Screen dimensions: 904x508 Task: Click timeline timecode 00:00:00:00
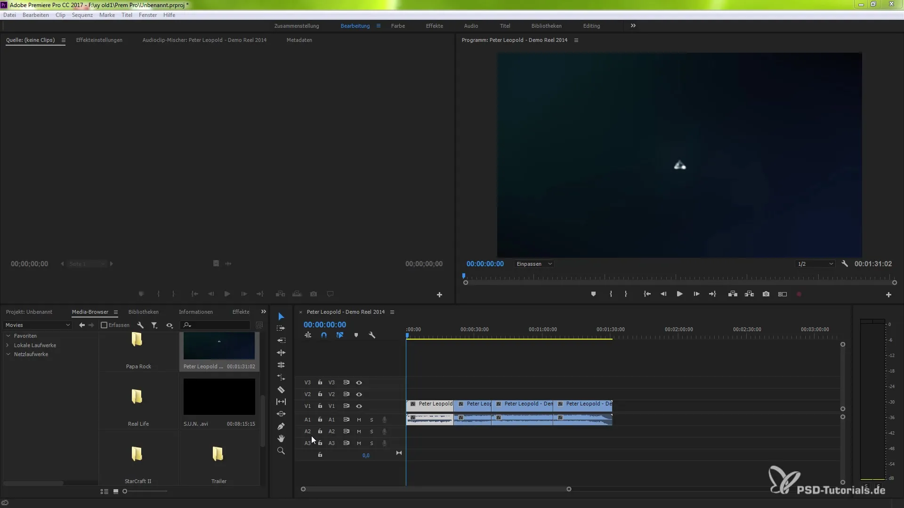tap(325, 325)
